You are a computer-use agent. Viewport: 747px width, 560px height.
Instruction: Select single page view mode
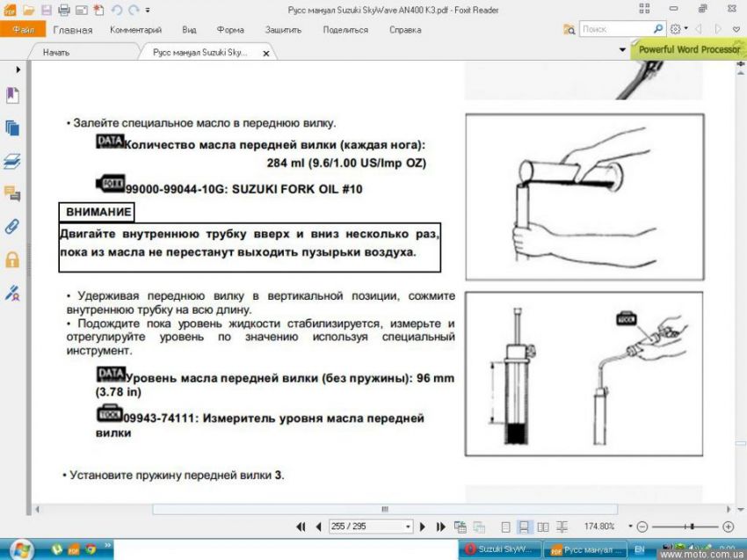pyautogui.click(x=505, y=527)
